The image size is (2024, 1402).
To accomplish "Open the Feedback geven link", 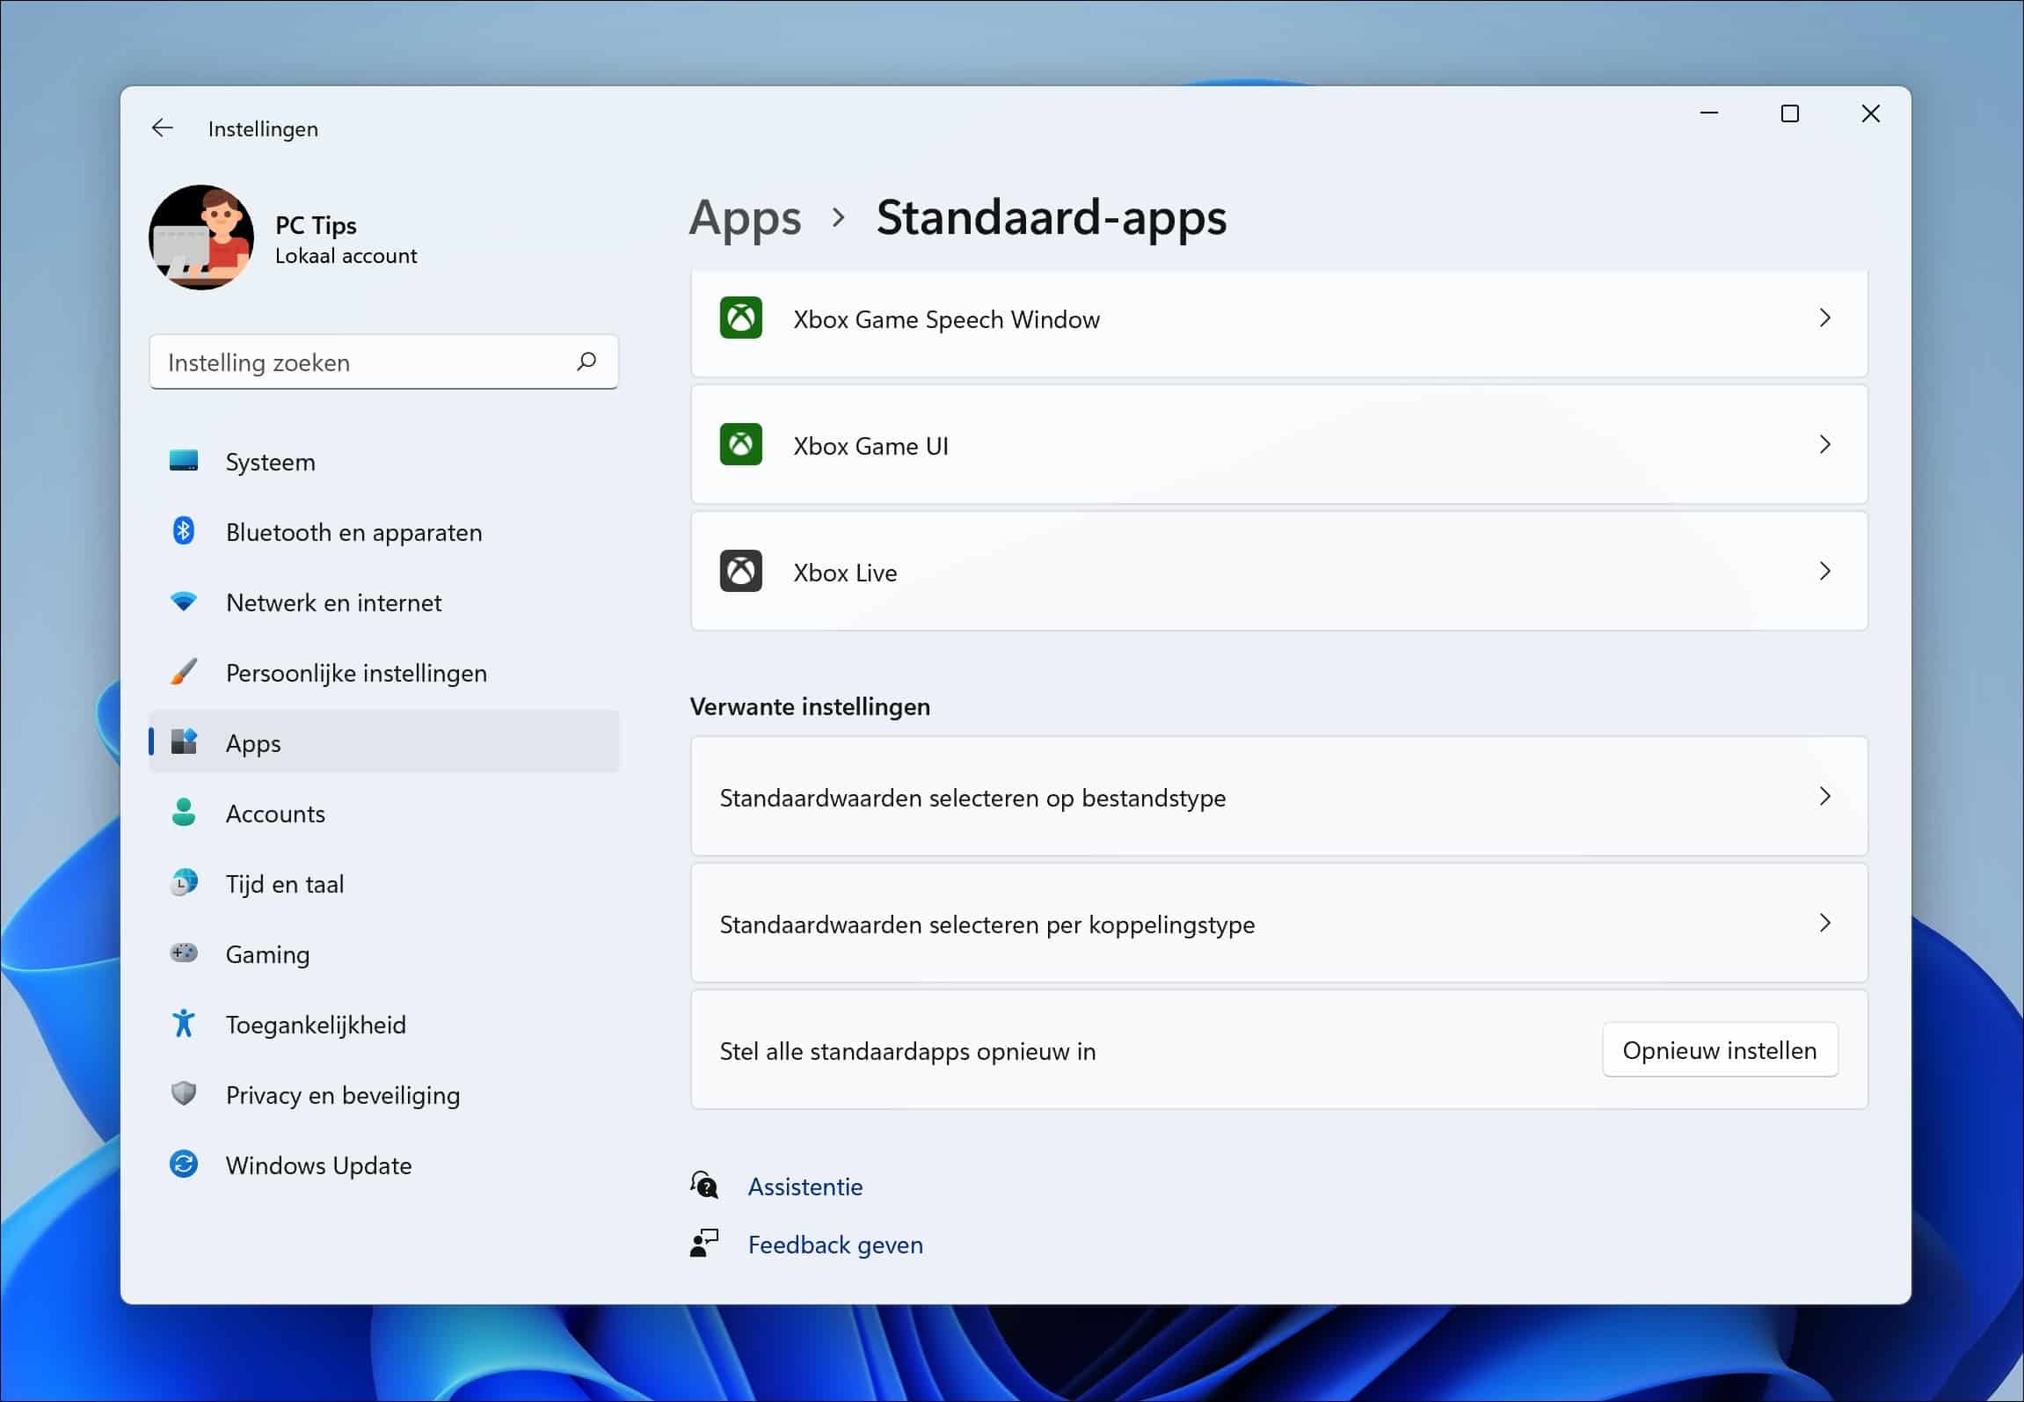I will pos(834,1245).
